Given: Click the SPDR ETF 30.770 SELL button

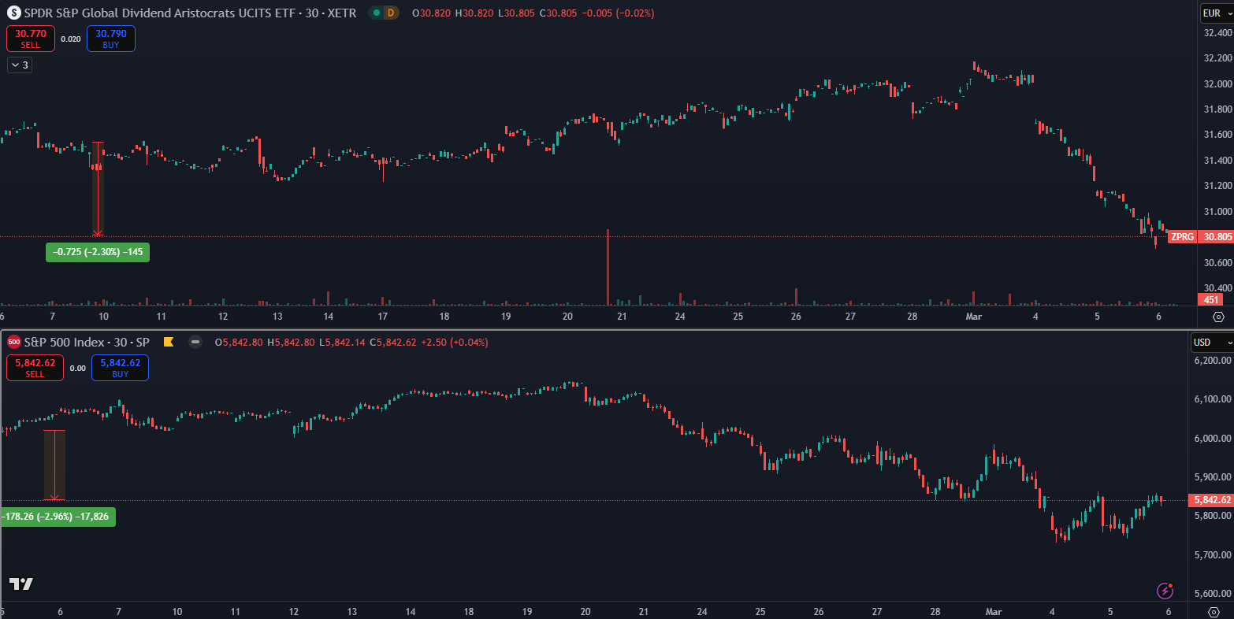Looking at the screenshot, I should [31, 39].
